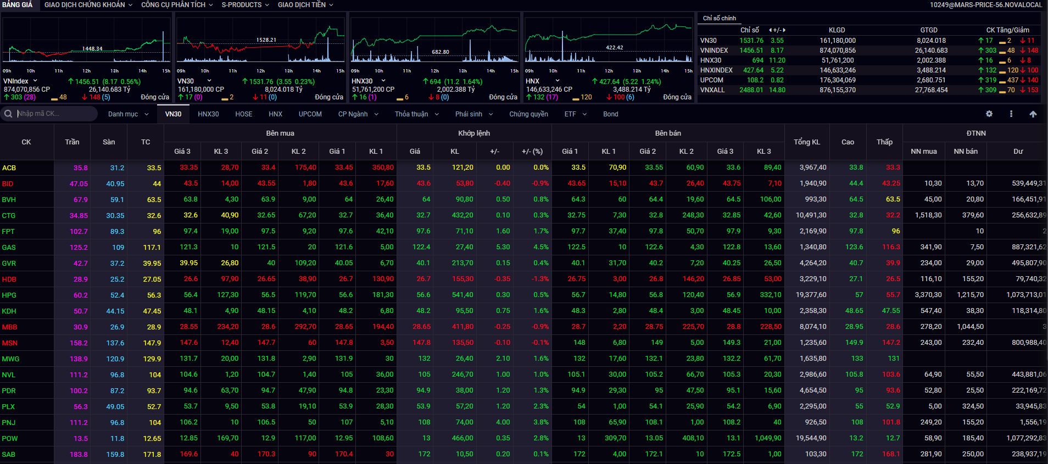Open the HPG stock symbol
Screen dimensions: 1048x464
click(x=9, y=295)
